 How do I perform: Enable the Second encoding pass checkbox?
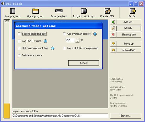pos(19,34)
